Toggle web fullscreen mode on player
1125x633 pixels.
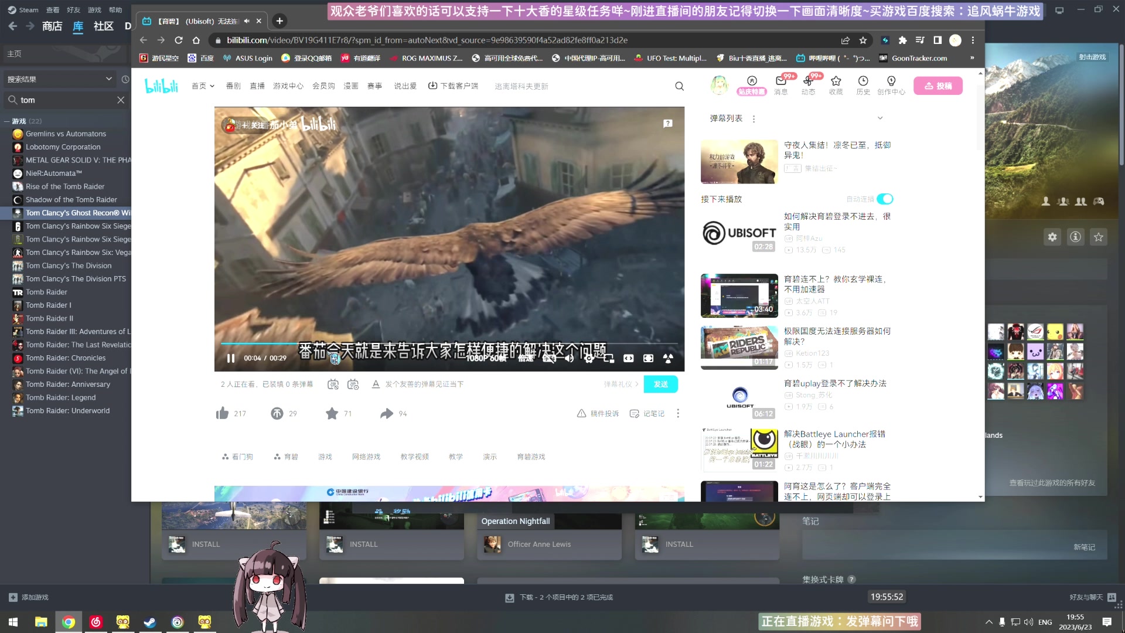(648, 358)
